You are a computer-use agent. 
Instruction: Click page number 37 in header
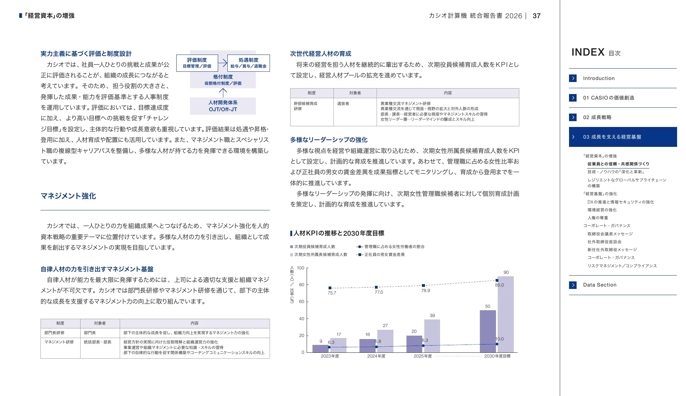536,16
